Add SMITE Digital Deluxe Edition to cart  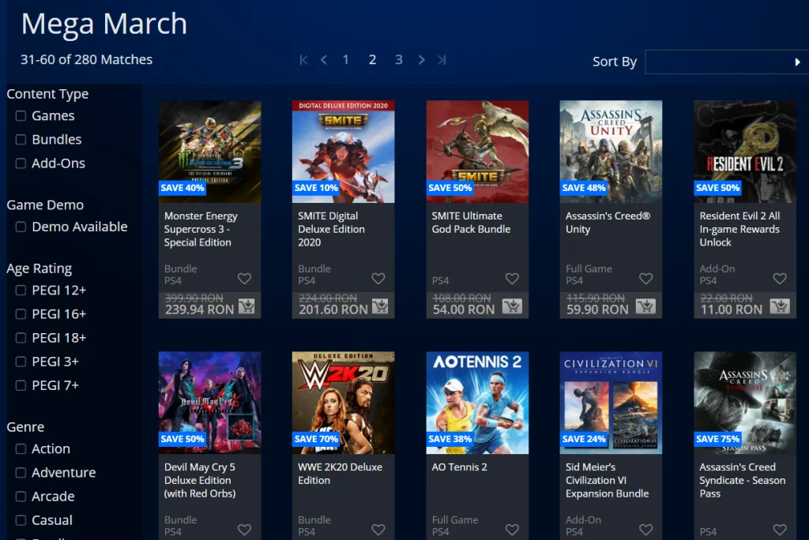pyautogui.click(x=380, y=306)
